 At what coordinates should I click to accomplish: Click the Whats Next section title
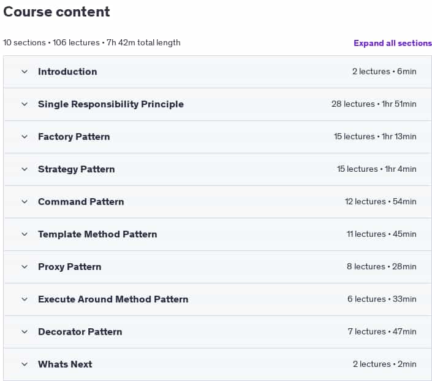click(65, 364)
